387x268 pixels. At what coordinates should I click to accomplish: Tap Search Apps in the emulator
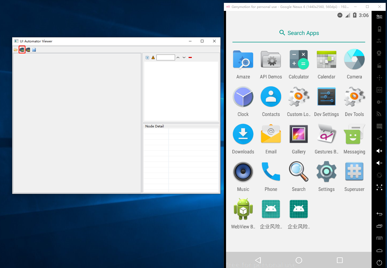(299, 33)
